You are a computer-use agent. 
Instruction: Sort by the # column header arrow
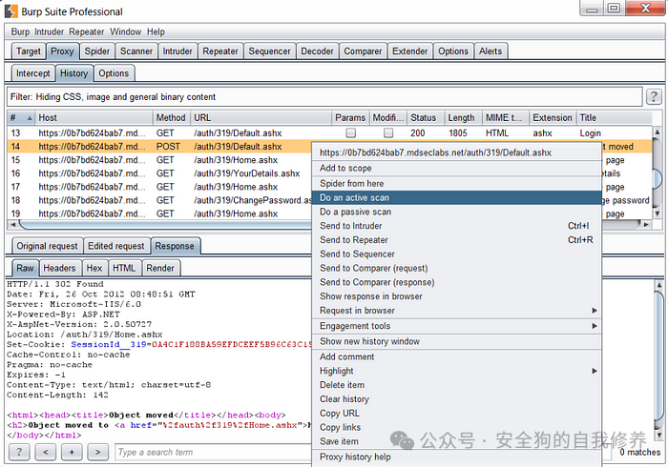coord(30,118)
